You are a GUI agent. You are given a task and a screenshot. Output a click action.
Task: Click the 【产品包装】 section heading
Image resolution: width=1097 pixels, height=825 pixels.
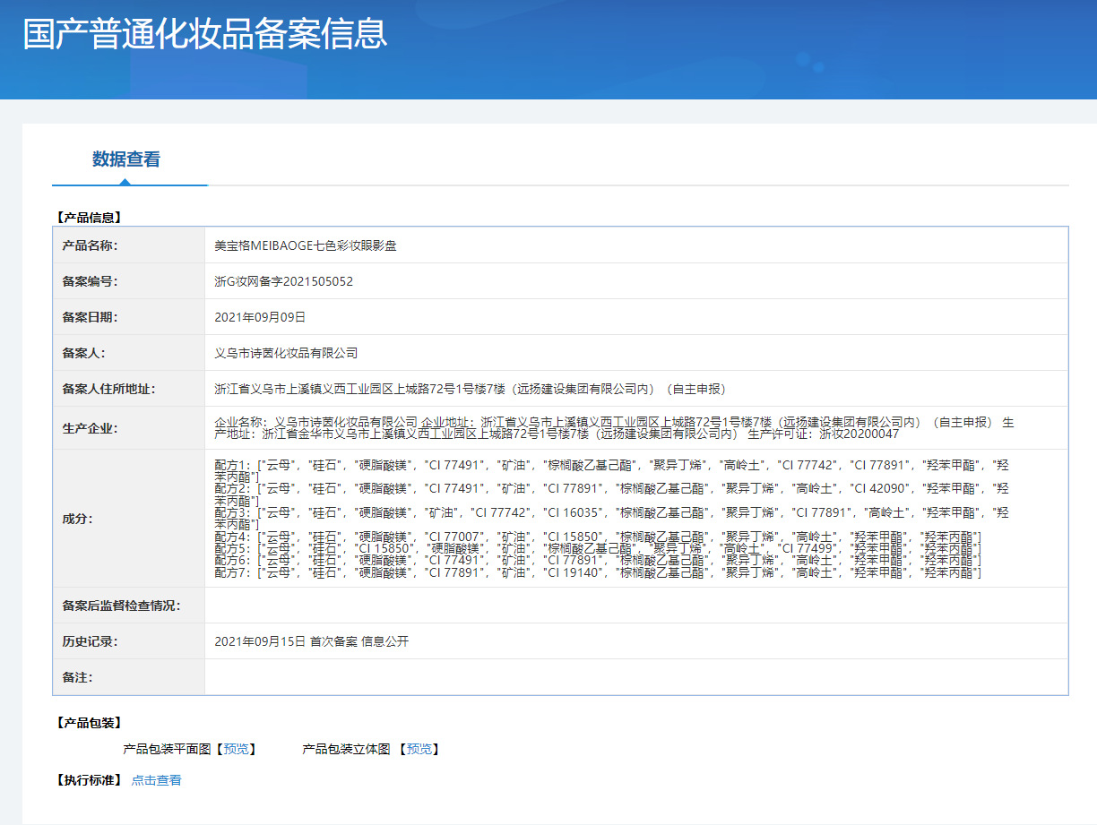89,722
